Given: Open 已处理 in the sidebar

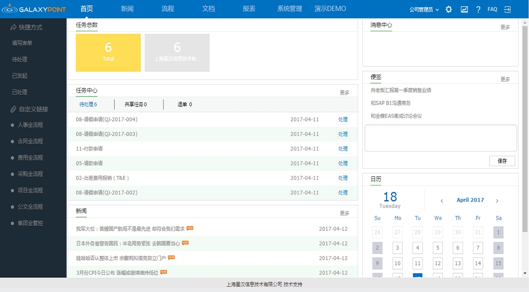Looking at the screenshot, I should [19, 92].
